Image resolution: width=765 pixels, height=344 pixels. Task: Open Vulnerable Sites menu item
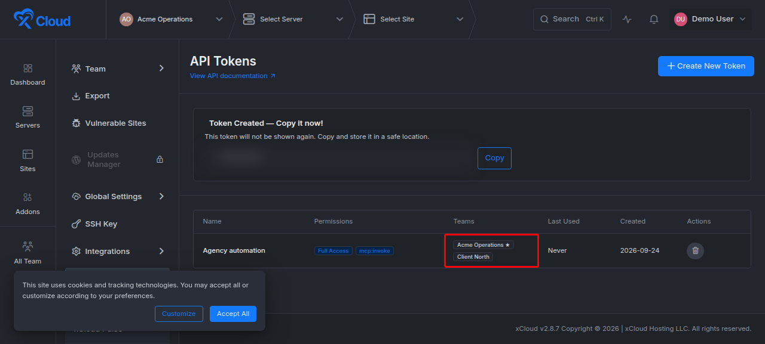[x=118, y=123]
